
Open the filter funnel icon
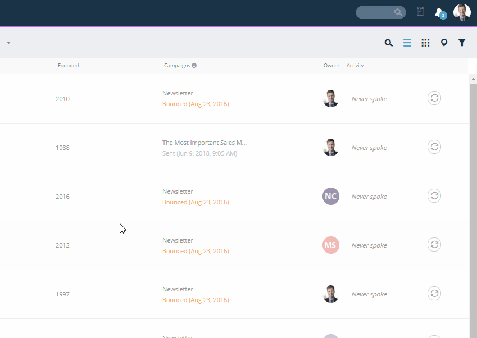point(462,43)
